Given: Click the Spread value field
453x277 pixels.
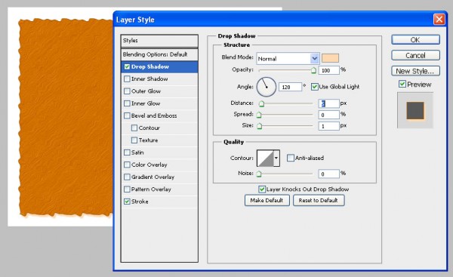Looking at the screenshot, I should tap(328, 115).
